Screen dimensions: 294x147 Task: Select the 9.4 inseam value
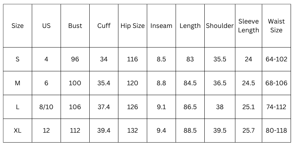[x=161, y=130]
